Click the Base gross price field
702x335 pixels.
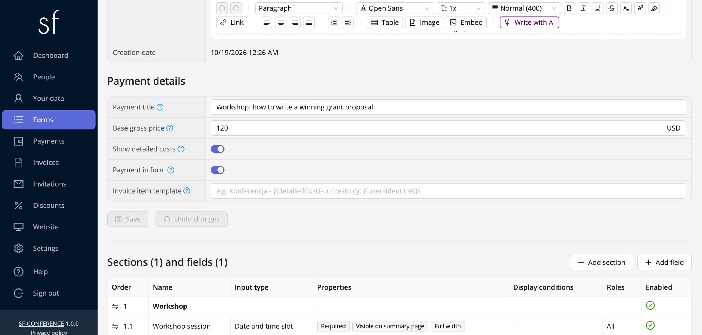click(448, 128)
